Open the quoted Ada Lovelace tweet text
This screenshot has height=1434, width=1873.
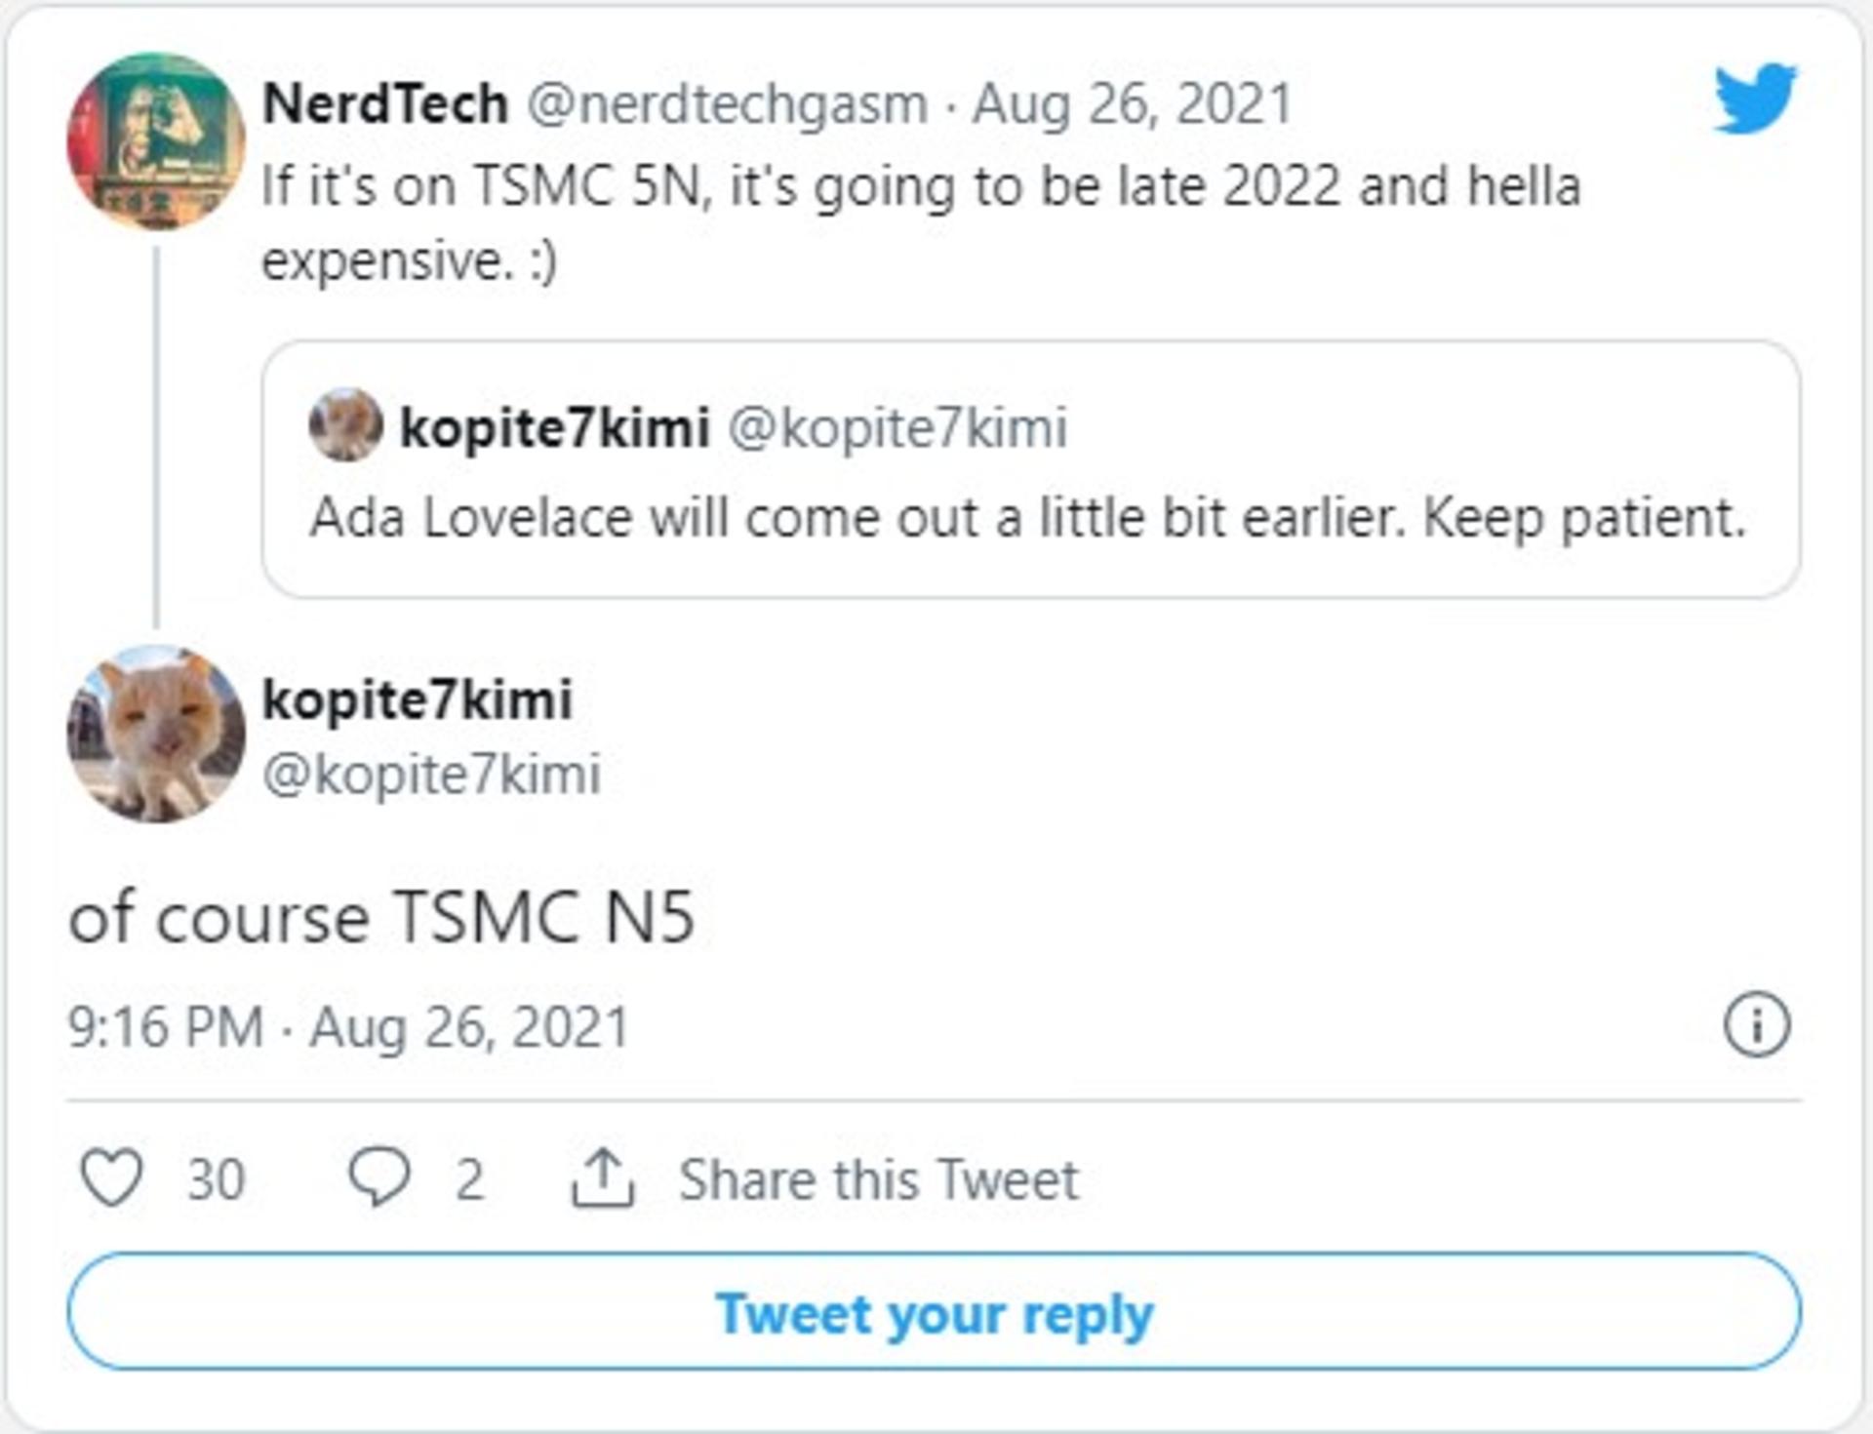coord(1027,517)
